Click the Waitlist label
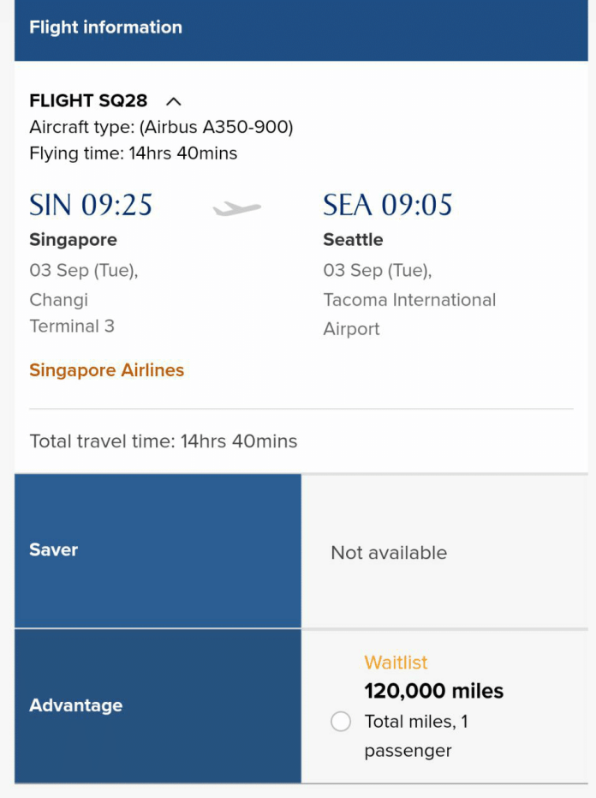596x798 pixels. (396, 663)
